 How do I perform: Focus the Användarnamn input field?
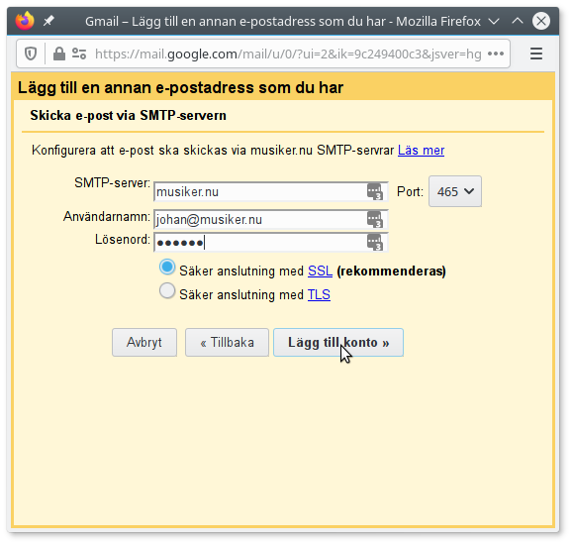pos(271,219)
